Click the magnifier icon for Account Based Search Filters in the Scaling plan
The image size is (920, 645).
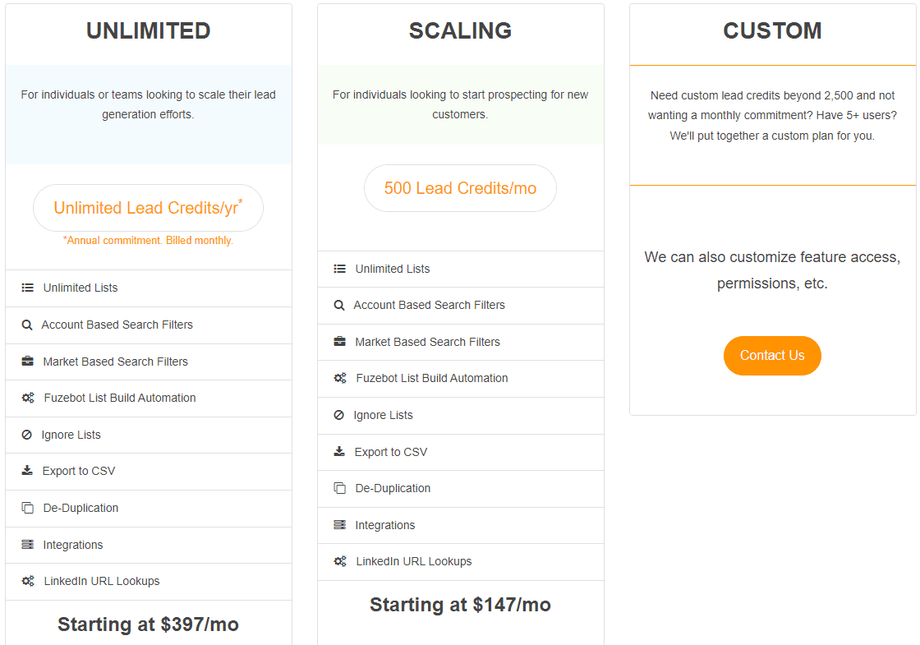[339, 305]
